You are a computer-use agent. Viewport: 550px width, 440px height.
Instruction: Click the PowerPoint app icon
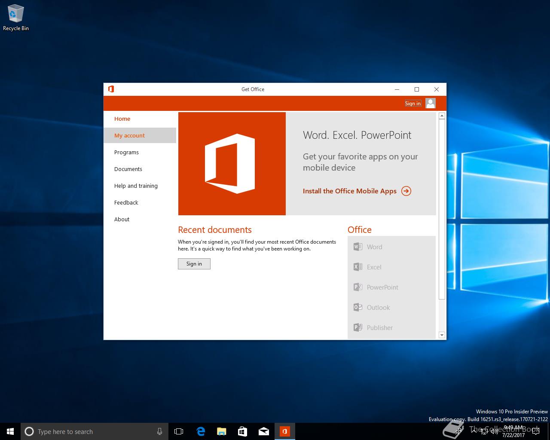357,287
